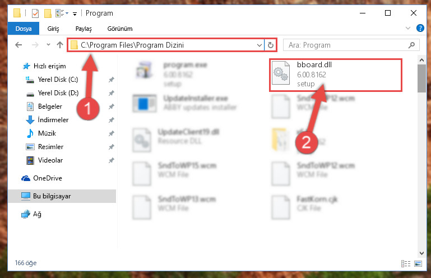Go up one folder level arrow

[x=60, y=45]
